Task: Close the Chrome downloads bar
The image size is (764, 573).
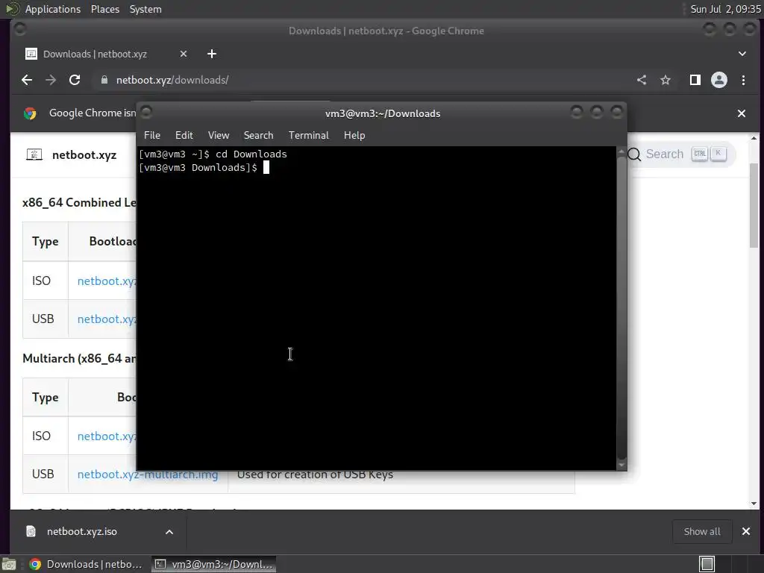Action: (x=746, y=531)
